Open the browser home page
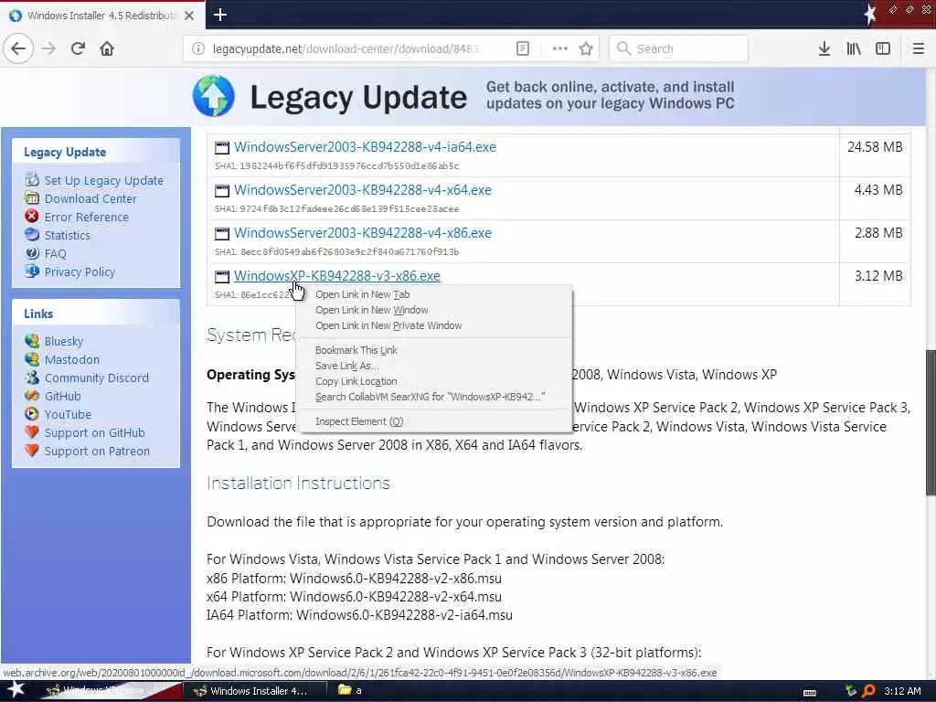Viewport: 936px width, 702px height. coord(107,48)
